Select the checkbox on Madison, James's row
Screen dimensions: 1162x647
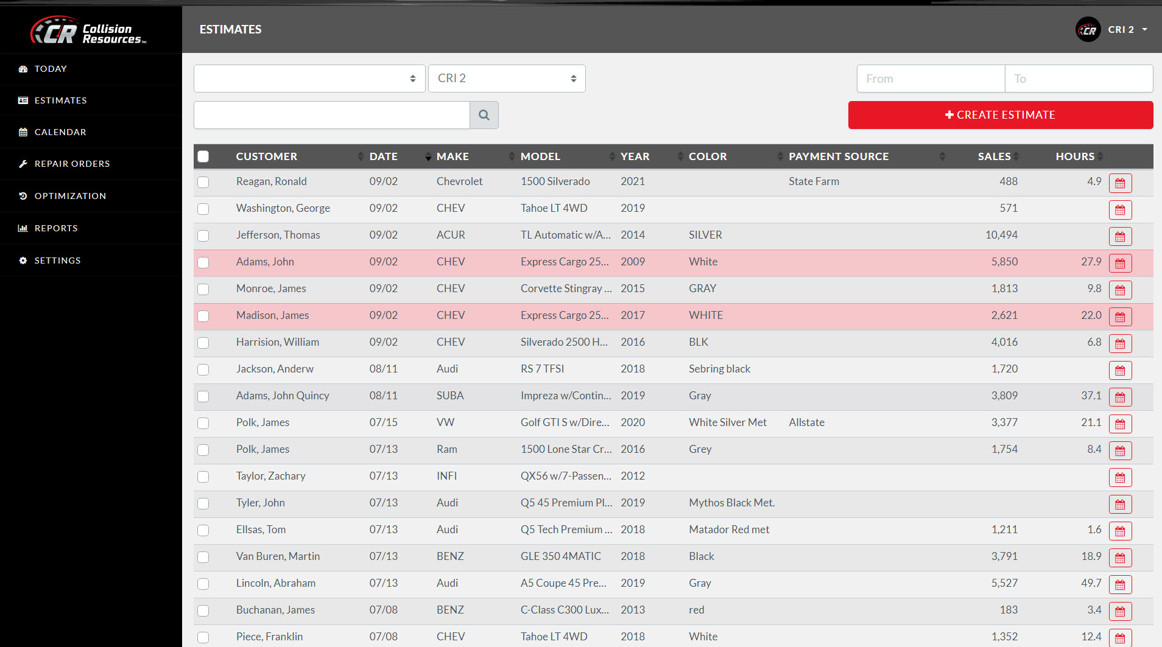coord(203,316)
